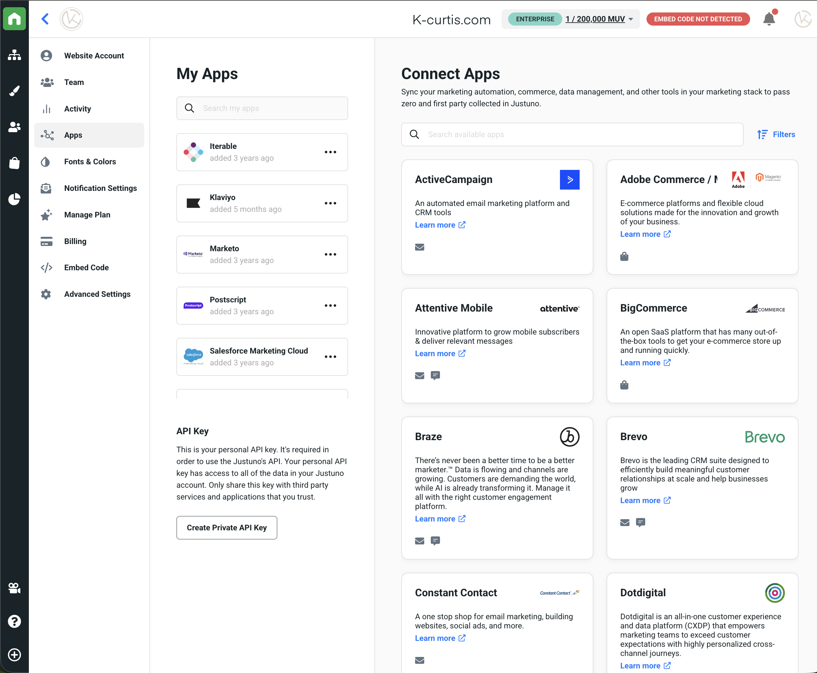
Task: Click the Brevo logo
Action: [765, 437]
